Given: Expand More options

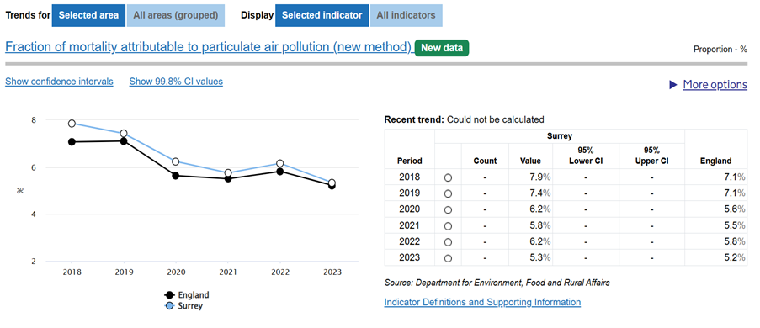Looking at the screenshot, I should click(x=715, y=85).
